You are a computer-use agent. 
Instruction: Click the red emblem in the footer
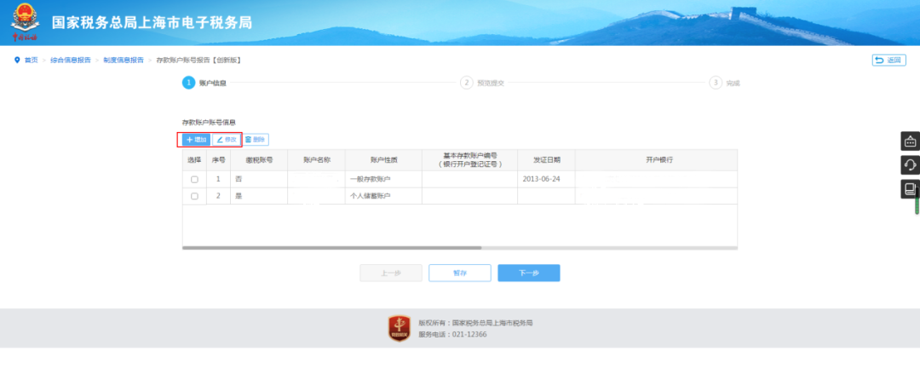(x=399, y=328)
